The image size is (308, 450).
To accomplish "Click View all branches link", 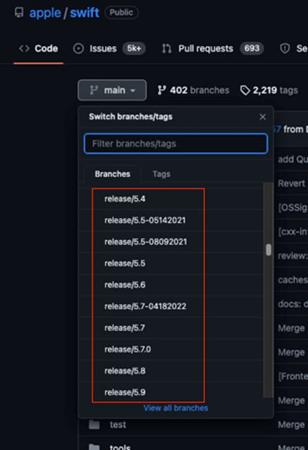I will coord(176,408).
